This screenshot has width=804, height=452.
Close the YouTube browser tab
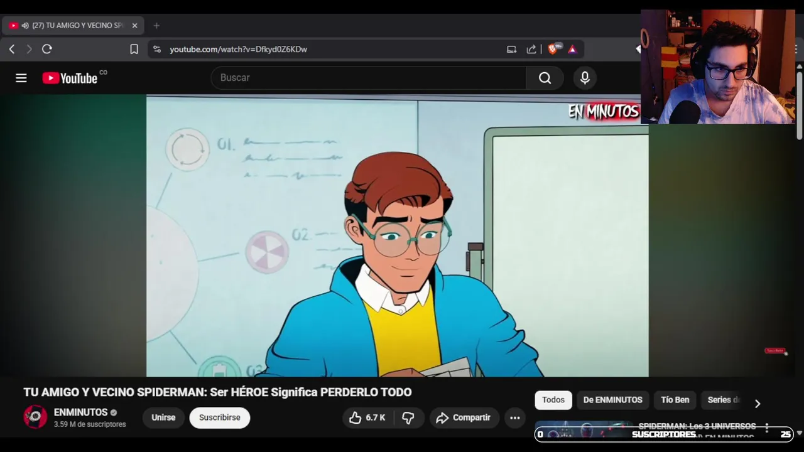(134, 26)
